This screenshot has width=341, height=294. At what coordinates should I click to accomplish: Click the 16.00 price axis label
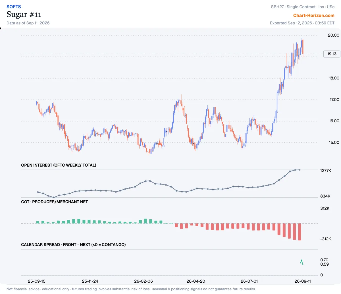pos(334,121)
